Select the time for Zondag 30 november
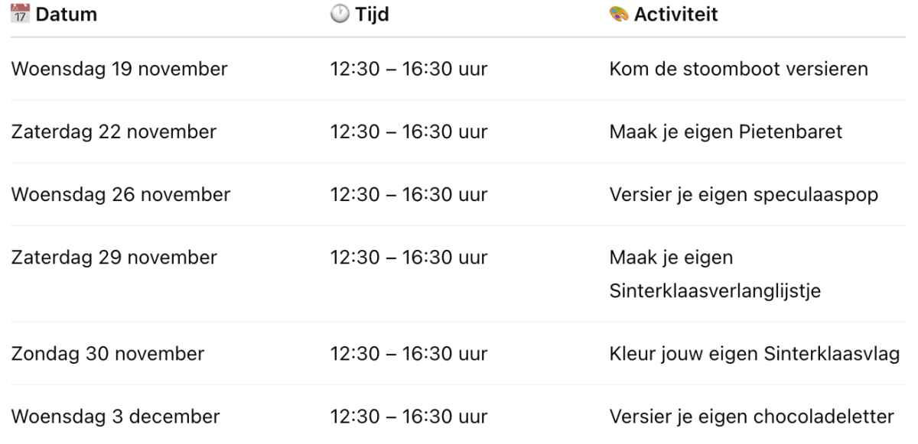918x444 pixels. click(409, 354)
